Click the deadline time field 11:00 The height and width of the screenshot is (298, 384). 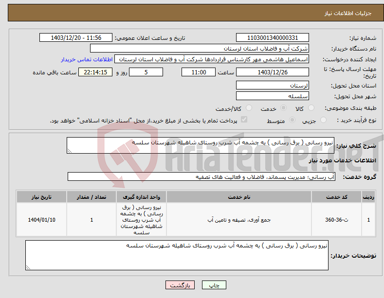(199, 72)
